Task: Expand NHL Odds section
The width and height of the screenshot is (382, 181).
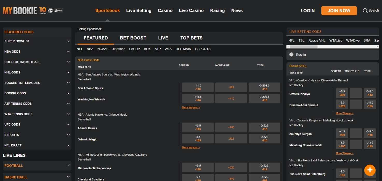Action: (37, 72)
